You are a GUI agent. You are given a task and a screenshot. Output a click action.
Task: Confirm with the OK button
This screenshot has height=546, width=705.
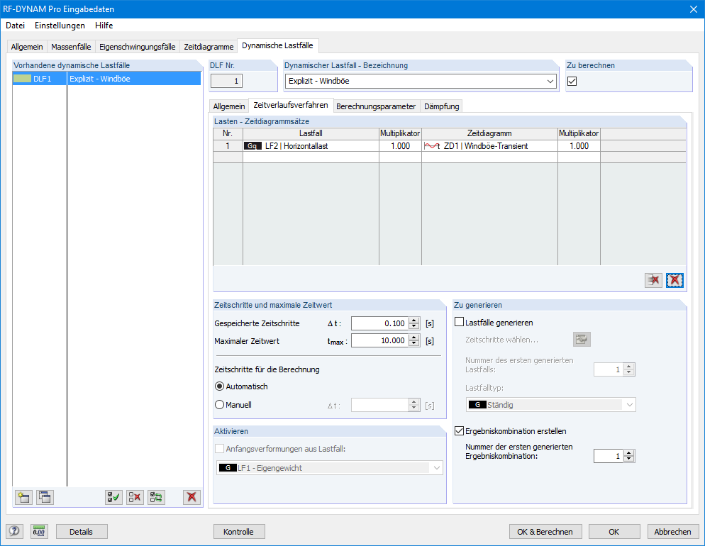[614, 532]
